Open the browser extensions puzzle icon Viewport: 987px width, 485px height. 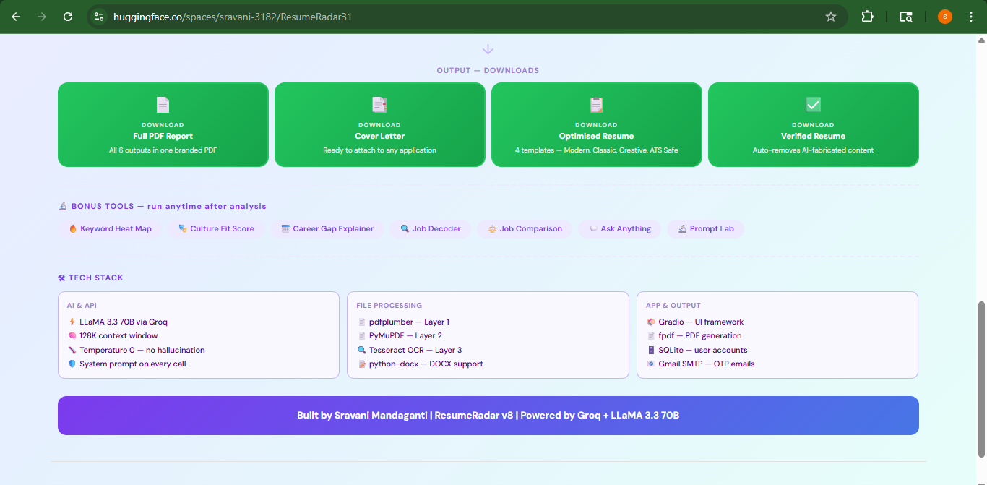(868, 16)
